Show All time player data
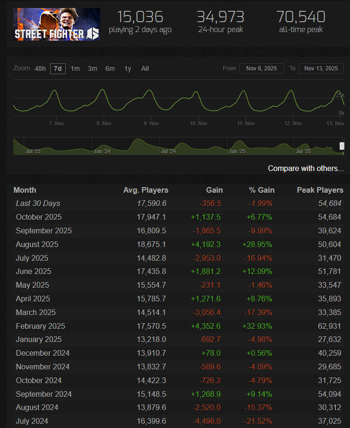 coord(145,68)
